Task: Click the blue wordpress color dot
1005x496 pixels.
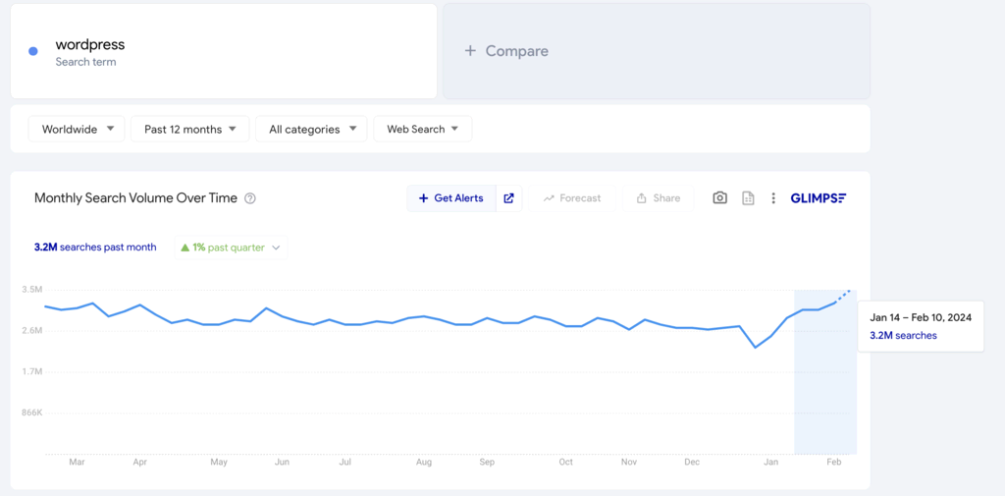Action: coord(33,51)
